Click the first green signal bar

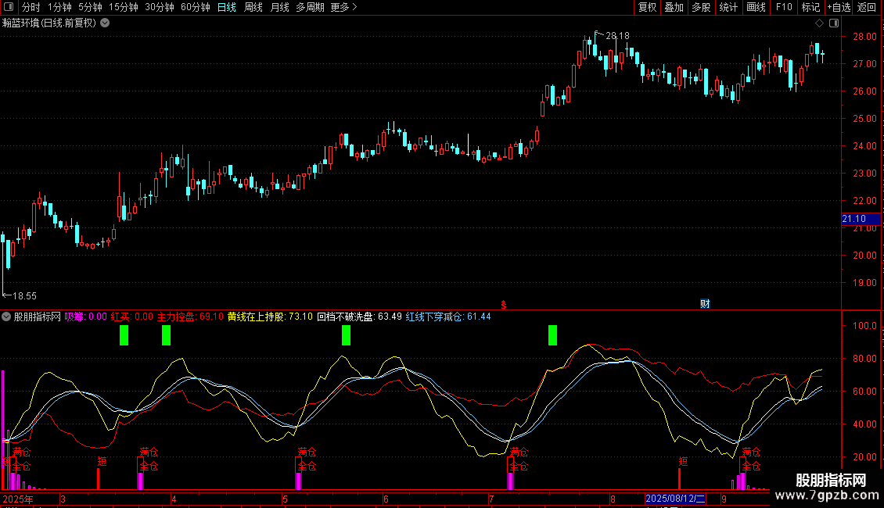[x=124, y=335]
